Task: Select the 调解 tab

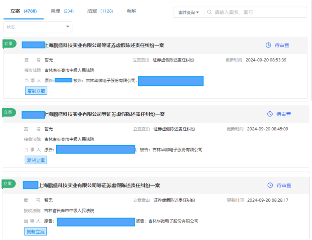Action: (131, 11)
